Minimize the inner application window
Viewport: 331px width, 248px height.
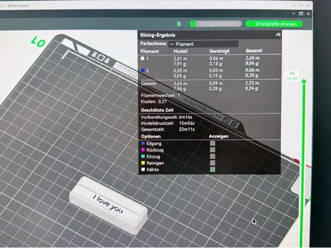pos(293,14)
